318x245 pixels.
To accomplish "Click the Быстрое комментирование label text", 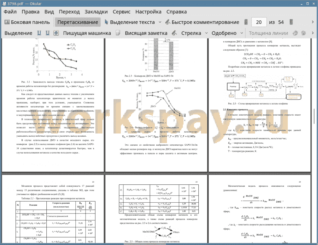I will click(205, 22).
